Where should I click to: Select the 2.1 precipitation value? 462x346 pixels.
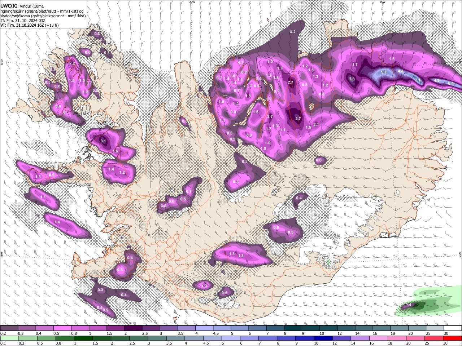316,124
